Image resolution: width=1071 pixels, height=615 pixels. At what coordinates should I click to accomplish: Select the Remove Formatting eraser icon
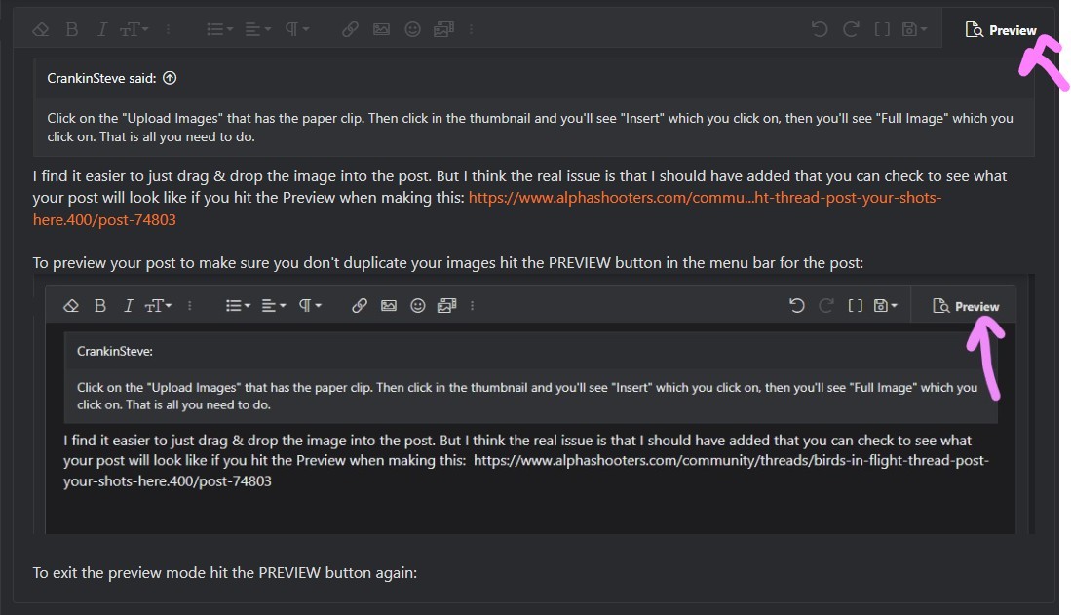pos(41,29)
